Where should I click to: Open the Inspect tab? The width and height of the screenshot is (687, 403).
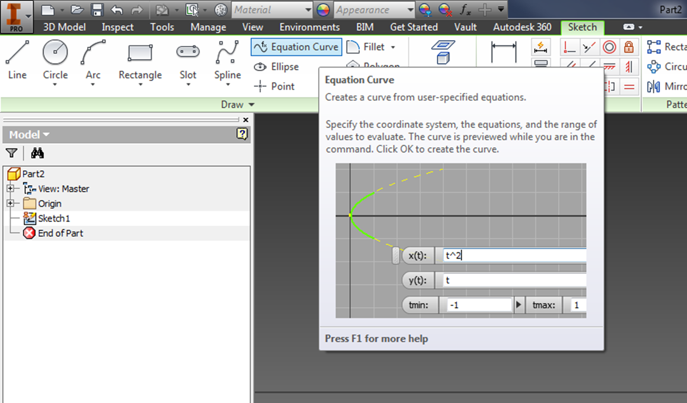(117, 27)
